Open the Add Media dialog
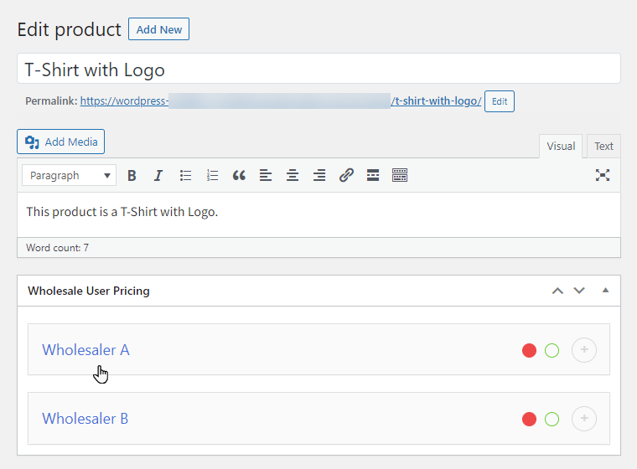This screenshot has width=637, height=469. click(x=61, y=142)
